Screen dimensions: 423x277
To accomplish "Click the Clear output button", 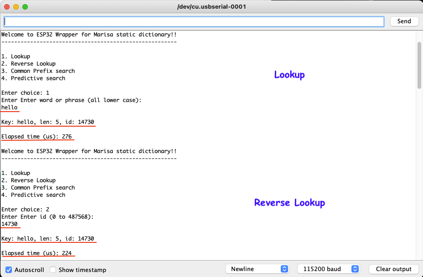I will (393, 269).
